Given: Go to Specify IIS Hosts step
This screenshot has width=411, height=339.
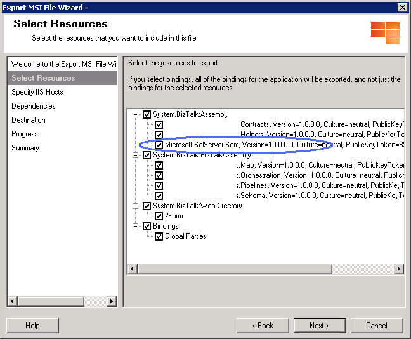Looking at the screenshot, I should 37,92.
